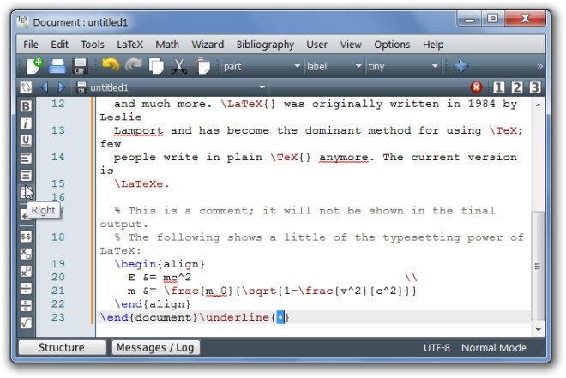566x378 pixels.
Task: Insert math mode with the $$ icon
Action: [26, 237]
